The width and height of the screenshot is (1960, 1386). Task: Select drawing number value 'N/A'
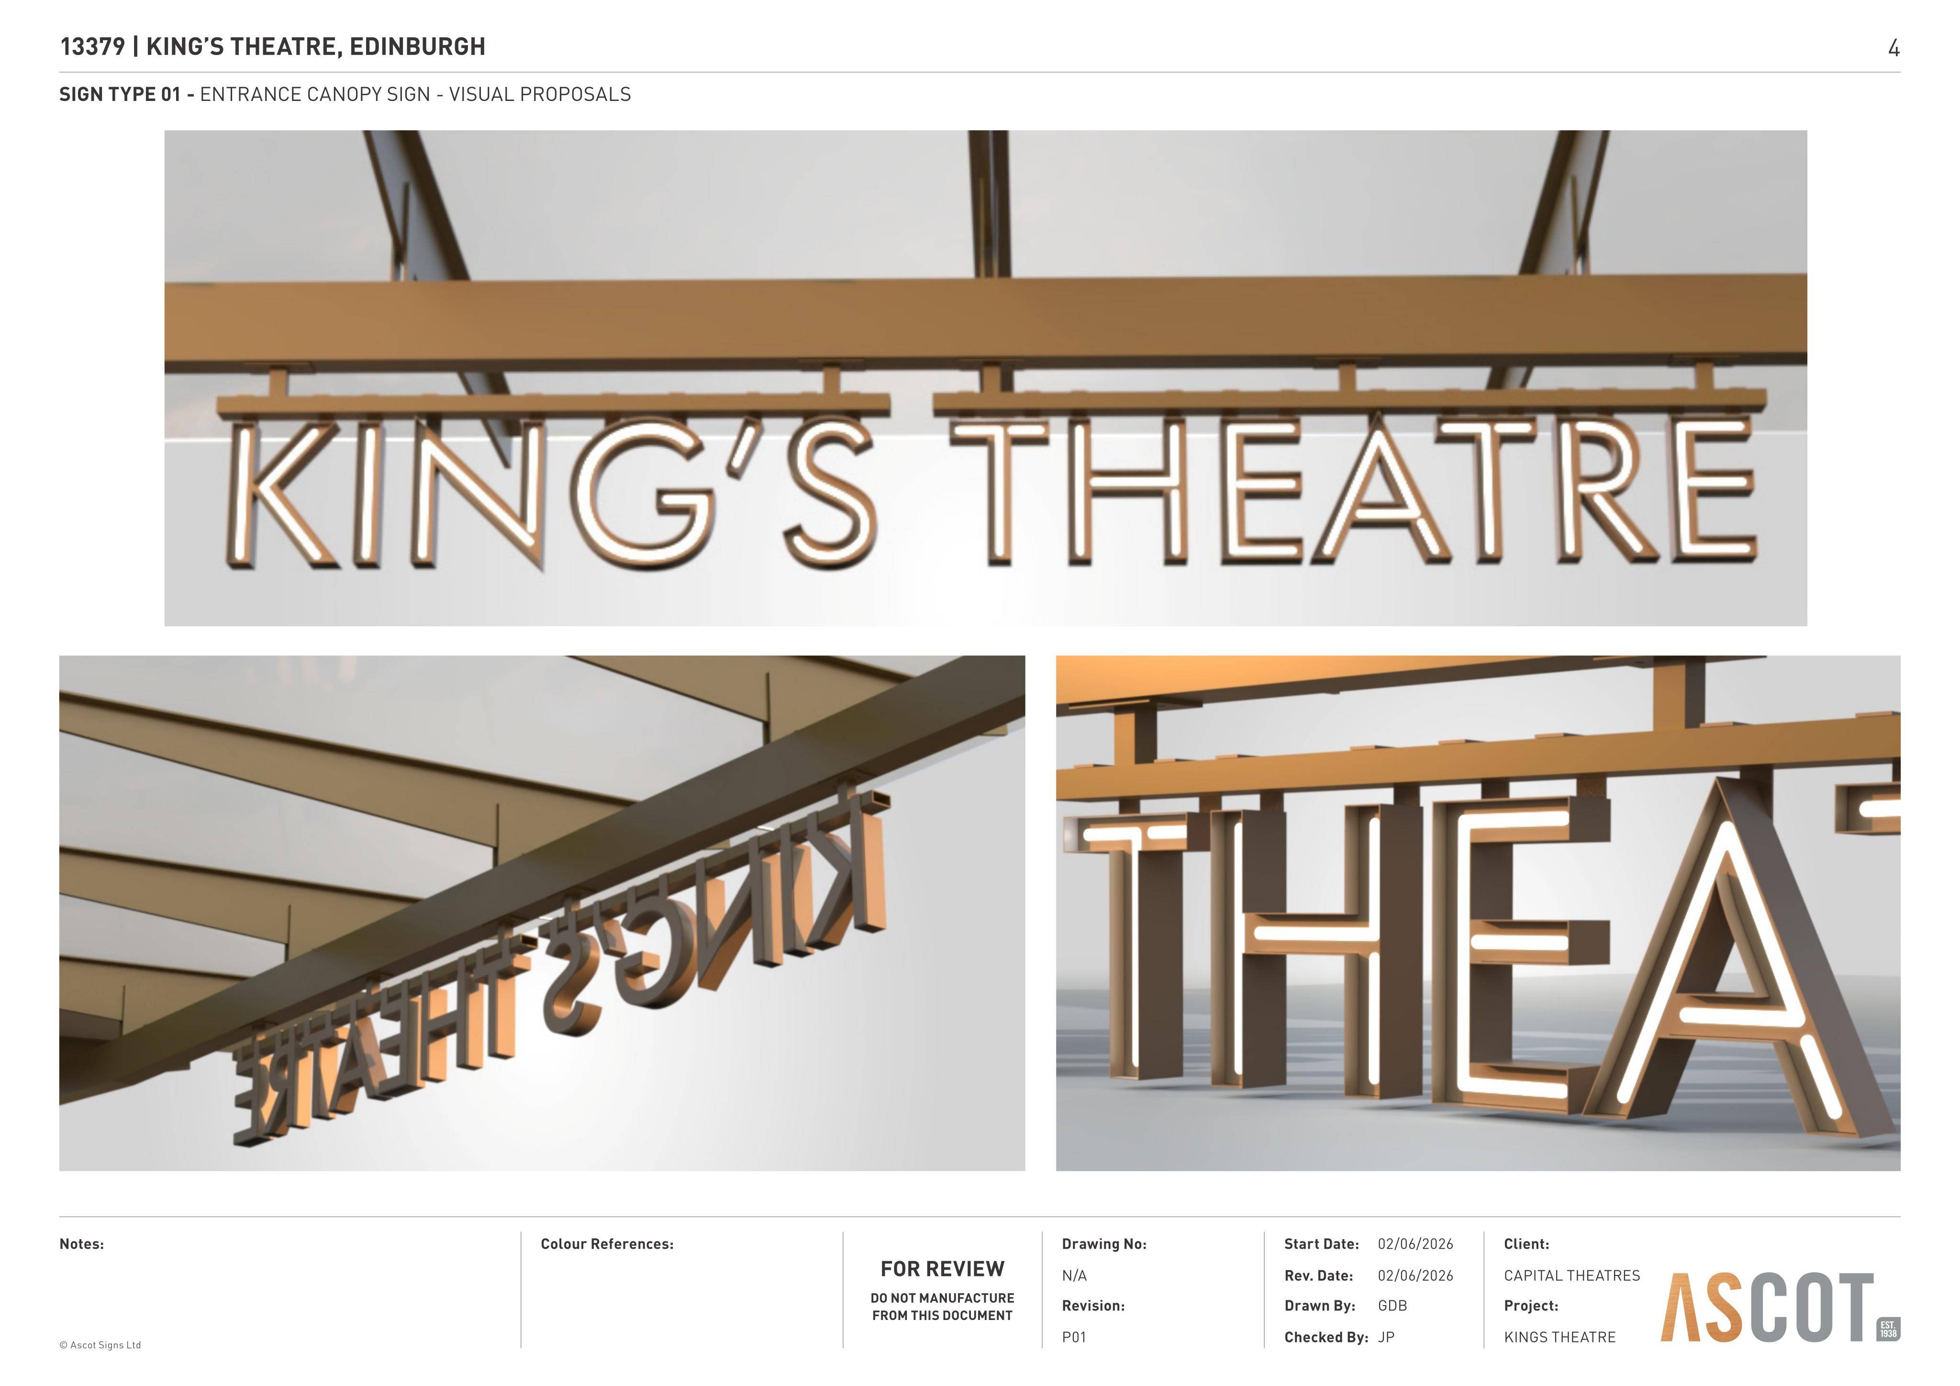pyautogui.click(x=1074, y=1276)
